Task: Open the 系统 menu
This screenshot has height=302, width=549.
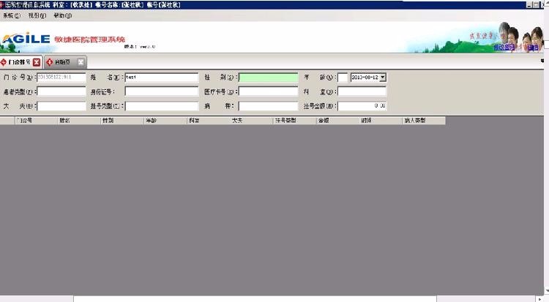Action: coord(12,16)
